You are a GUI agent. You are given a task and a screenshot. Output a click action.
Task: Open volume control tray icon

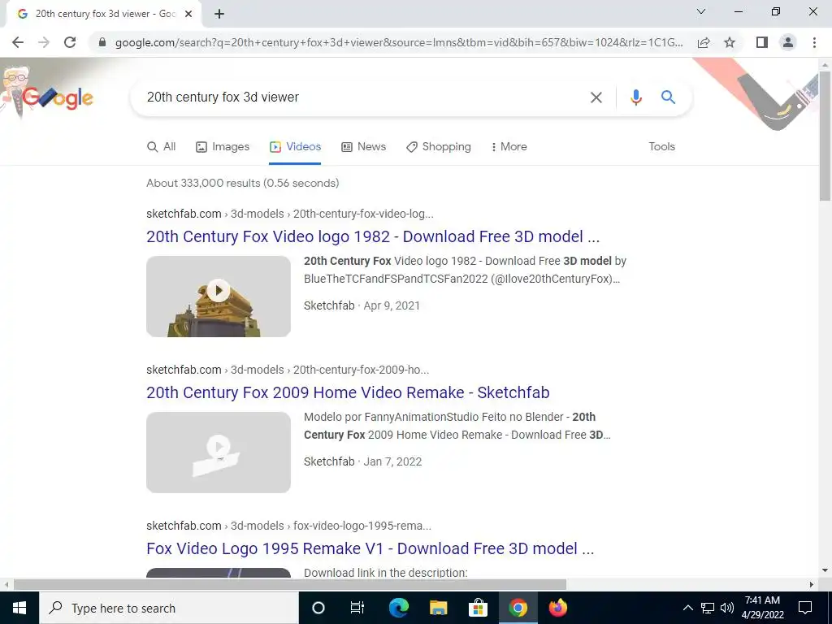(727, 608)
